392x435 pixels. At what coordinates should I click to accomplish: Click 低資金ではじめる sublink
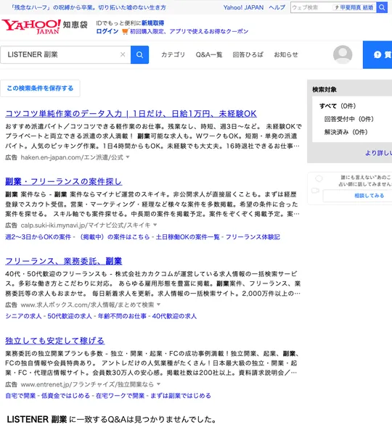click(x=65, y=396)
